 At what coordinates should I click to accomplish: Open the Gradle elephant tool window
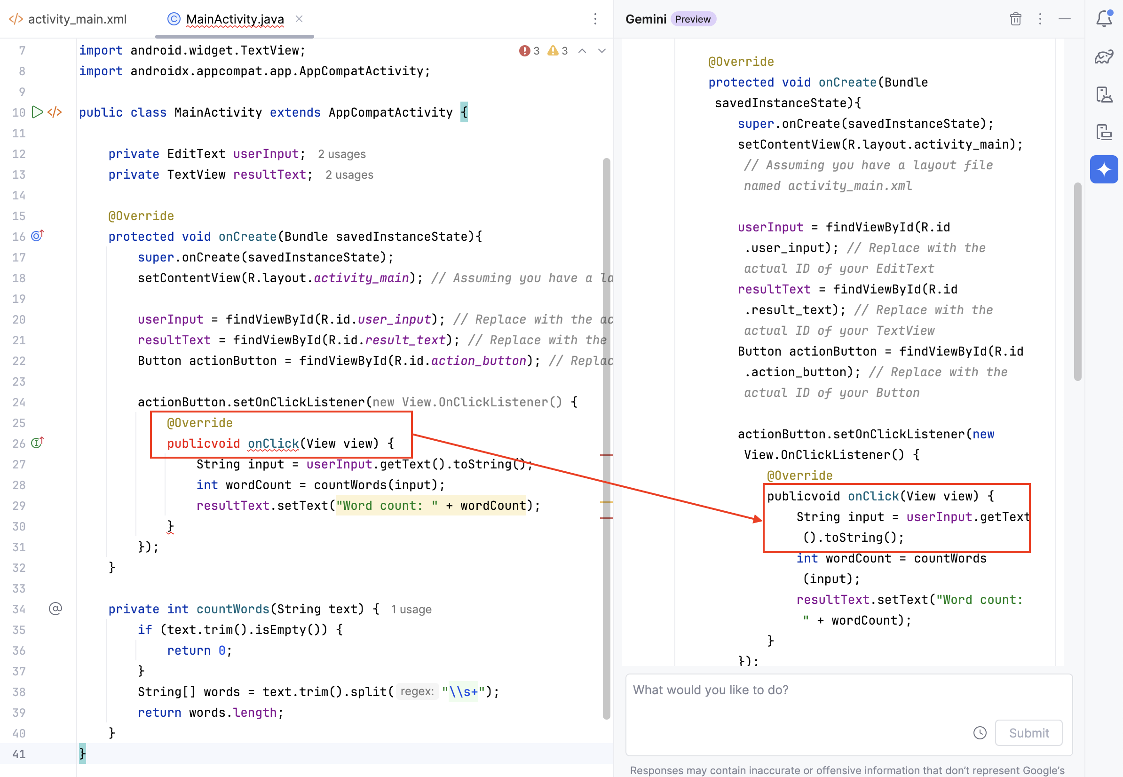pos(1104,57)
